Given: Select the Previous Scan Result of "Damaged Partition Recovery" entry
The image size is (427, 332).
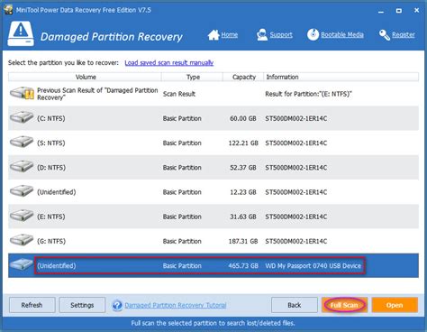Looking at the screenshot, I should tap(213, 94).
